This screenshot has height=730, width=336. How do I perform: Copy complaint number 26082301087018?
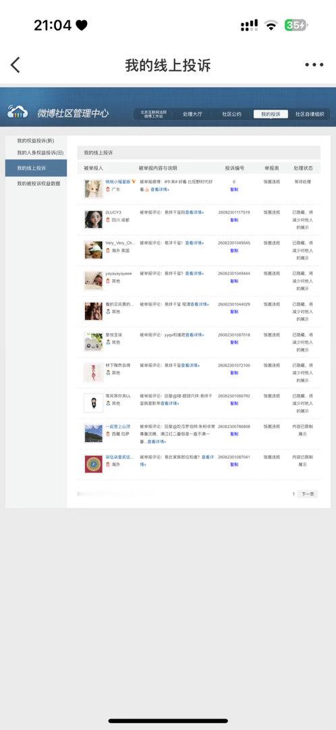click(233, 342)
